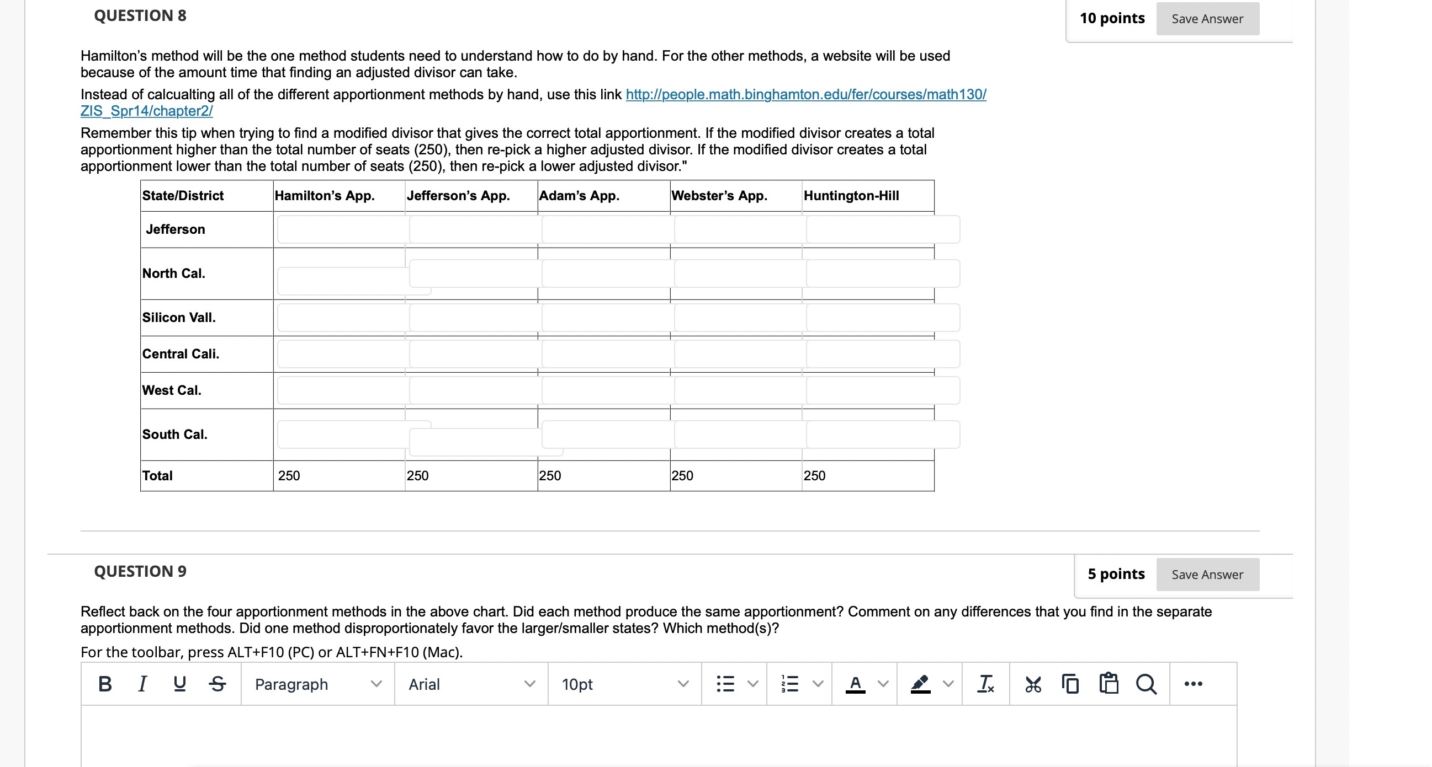Show more toolbar options via ellipsis icon
Image resolution: width=1432 pixels, height=767 pixels.
1194,684
